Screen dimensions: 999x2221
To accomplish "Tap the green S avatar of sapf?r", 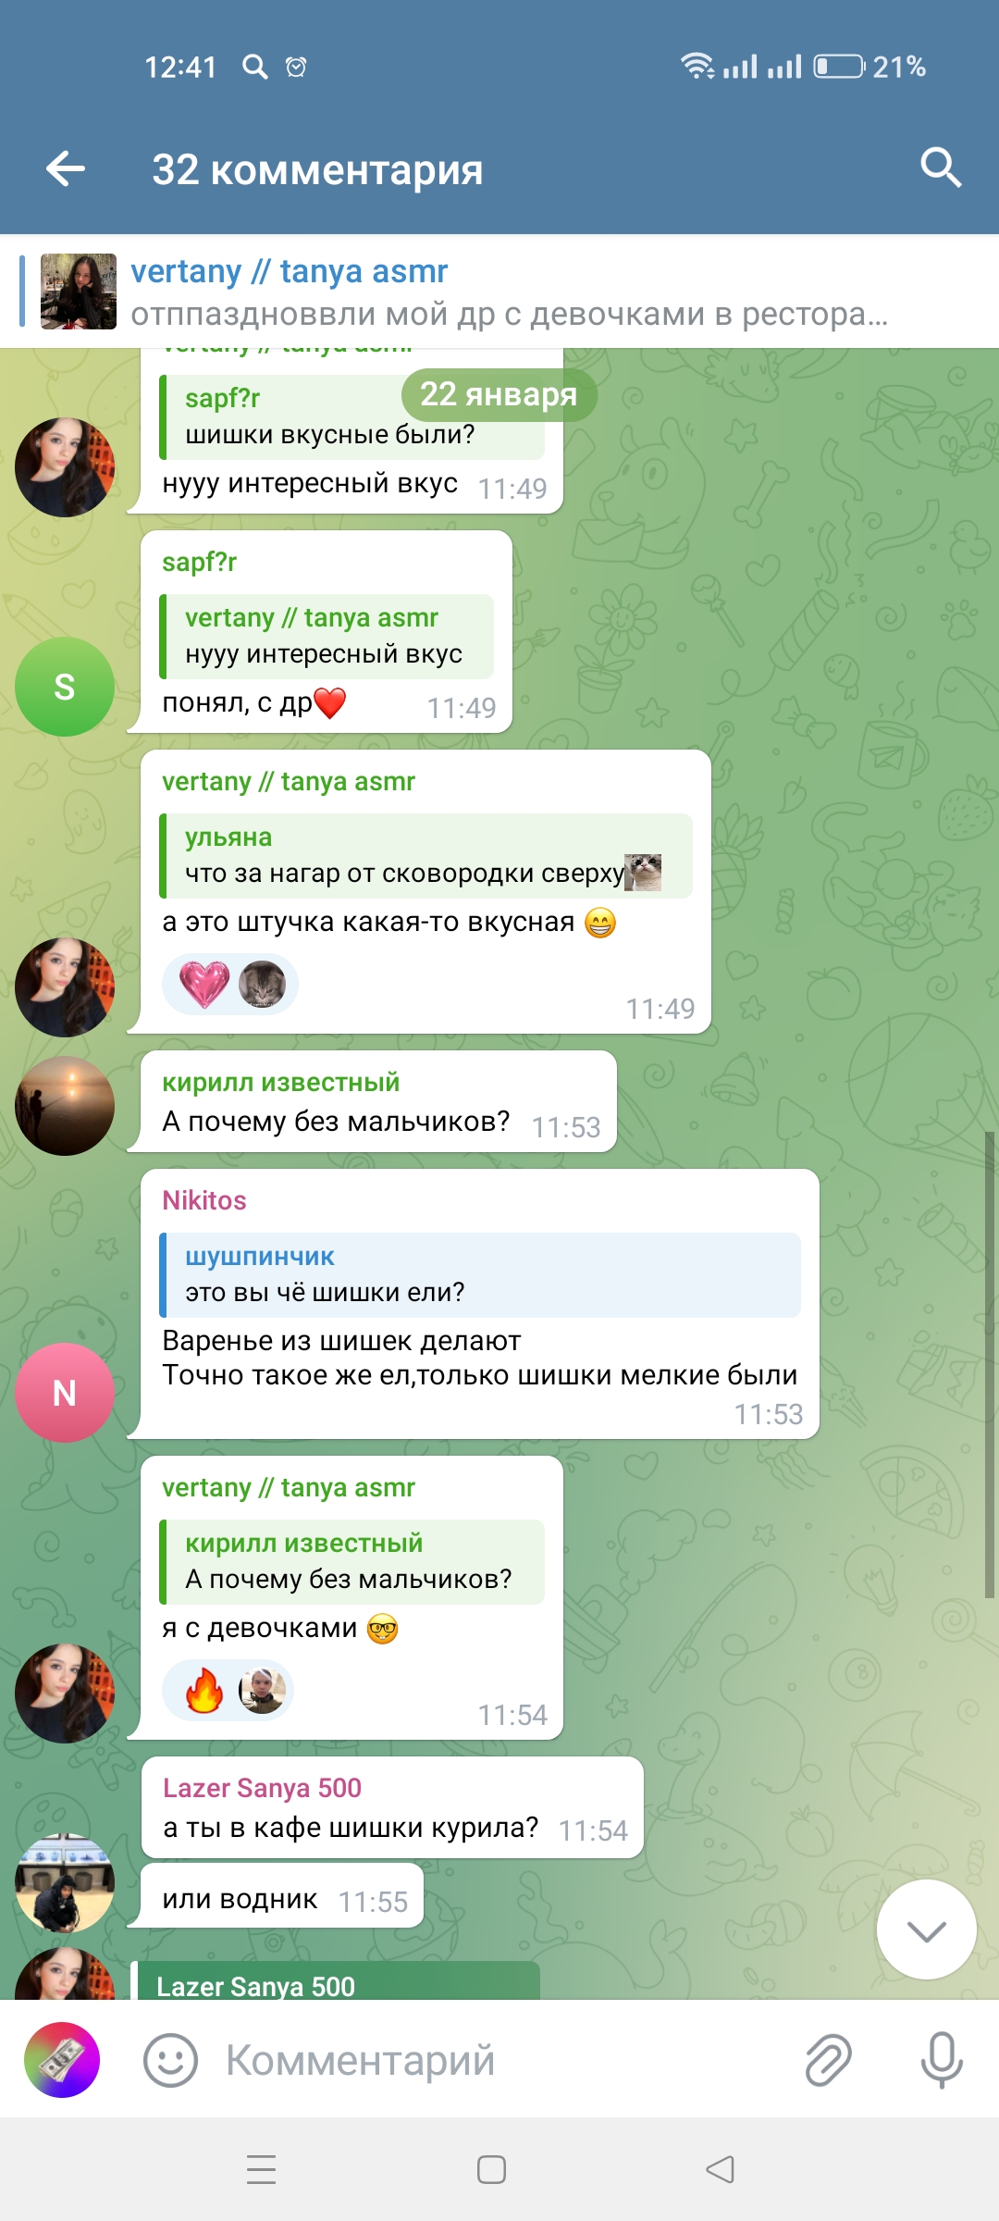I will pos(65,687).
